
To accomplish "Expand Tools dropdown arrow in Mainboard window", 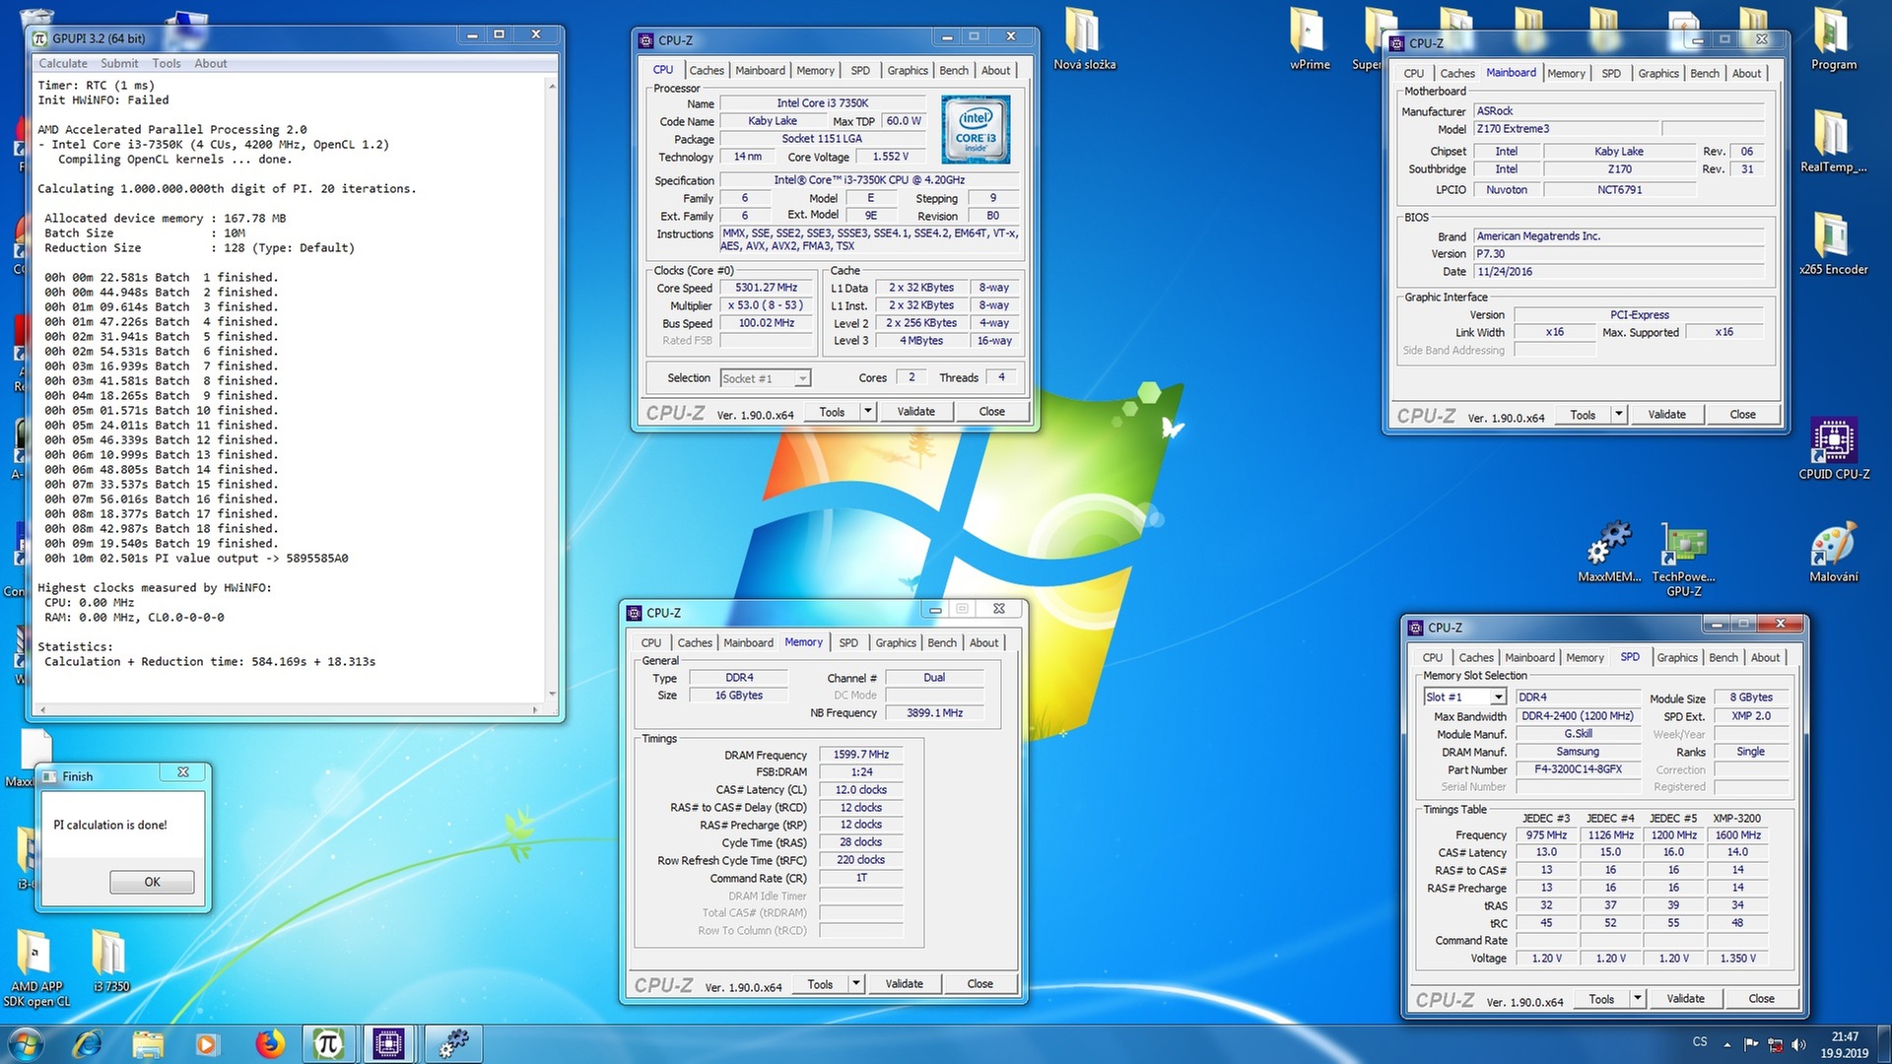I will coord(1619,415).
